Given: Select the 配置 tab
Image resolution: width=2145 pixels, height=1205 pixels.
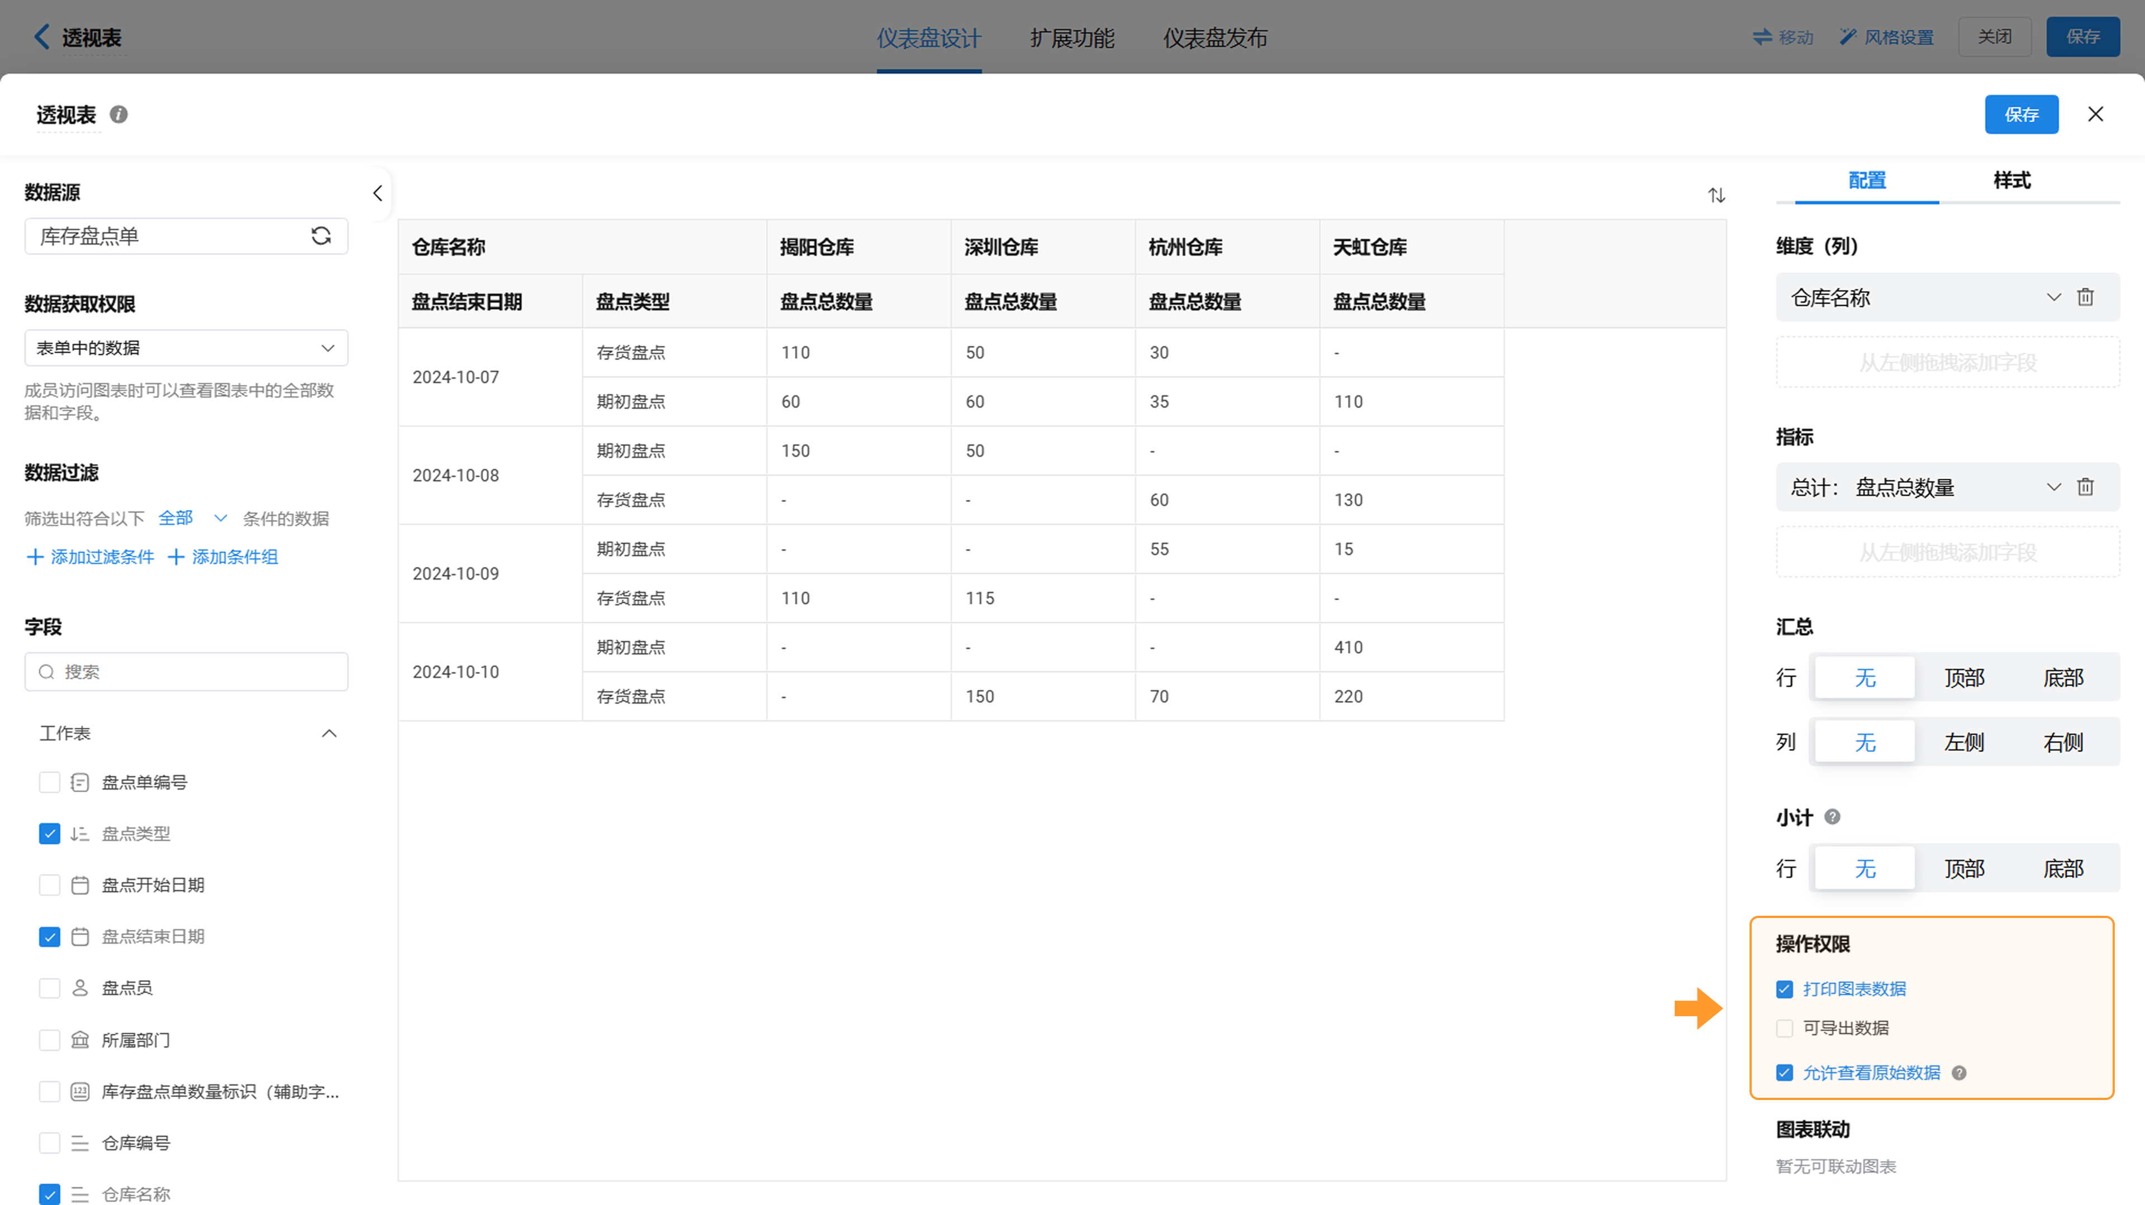Looking at the screenshot, I should coord(1866,180).
